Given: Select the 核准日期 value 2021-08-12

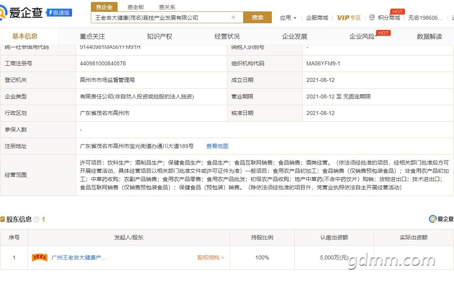Looking at the screenshot, I should point(320,113).
